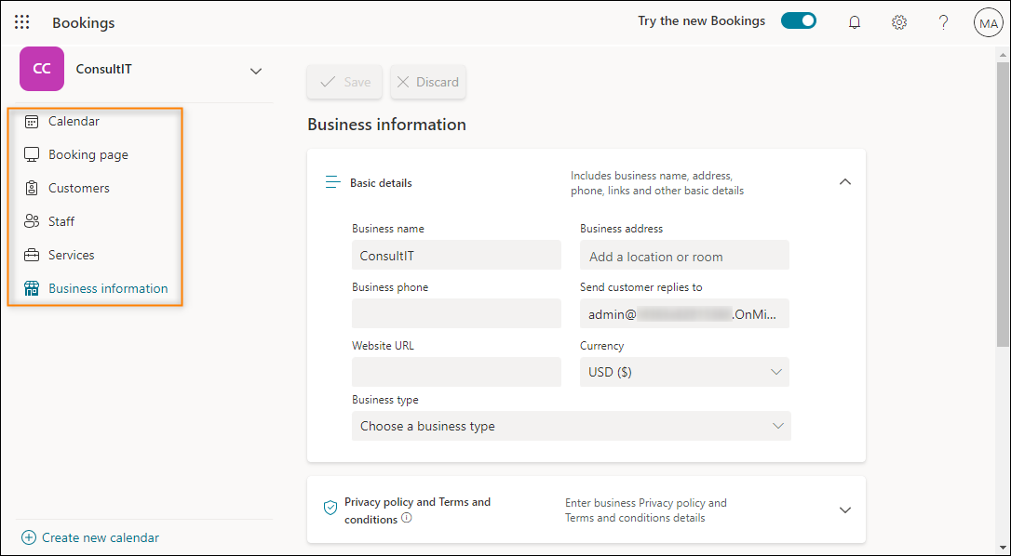Click the Calendar icon in sidebar

point(32,121)
